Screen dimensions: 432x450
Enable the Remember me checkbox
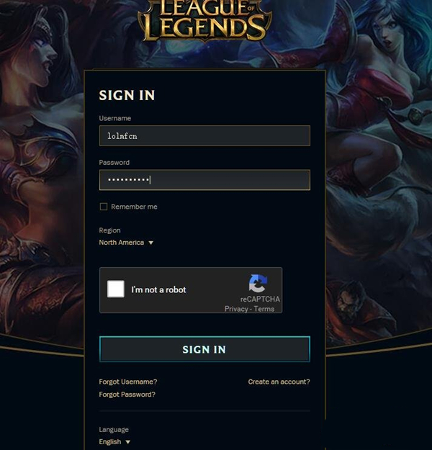point(104,207)
